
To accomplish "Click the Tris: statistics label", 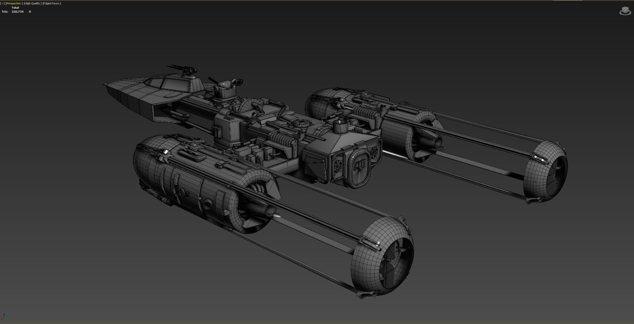I will tap(5, 12).
